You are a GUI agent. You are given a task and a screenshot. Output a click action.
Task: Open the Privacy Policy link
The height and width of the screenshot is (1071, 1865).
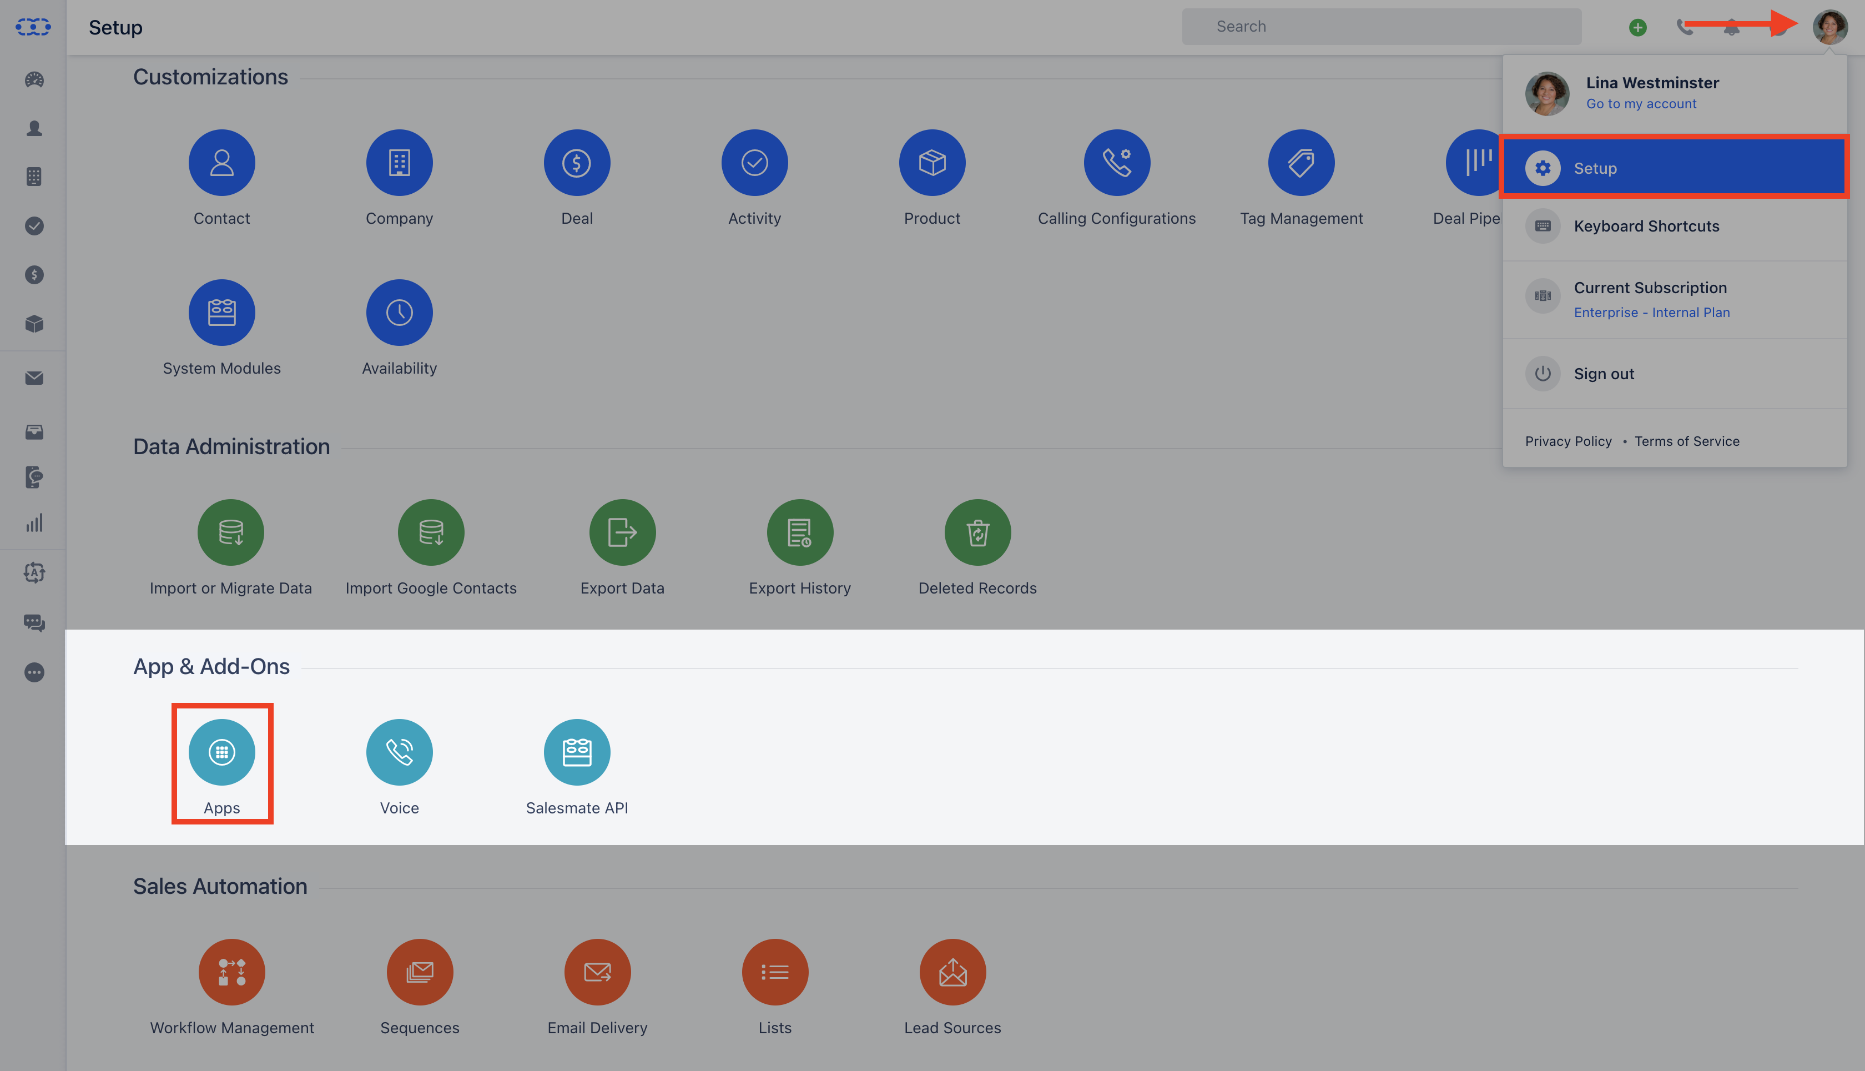[1568, 441]
